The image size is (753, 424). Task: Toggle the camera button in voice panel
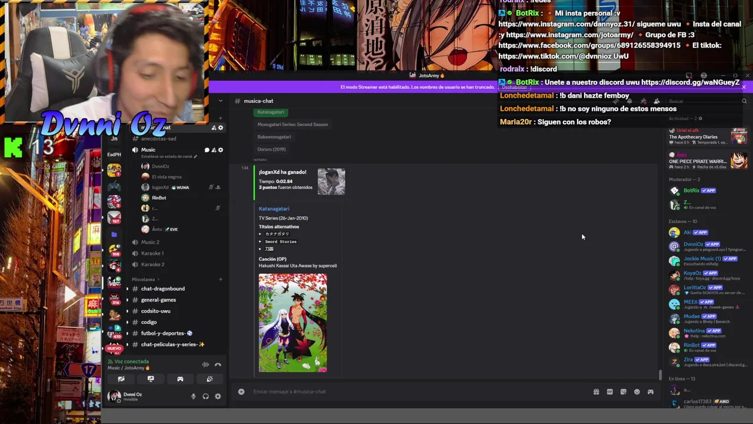click(121, 379)
